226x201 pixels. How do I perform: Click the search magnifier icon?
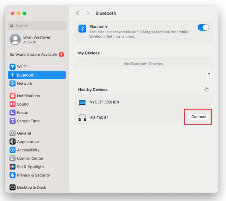11,26
